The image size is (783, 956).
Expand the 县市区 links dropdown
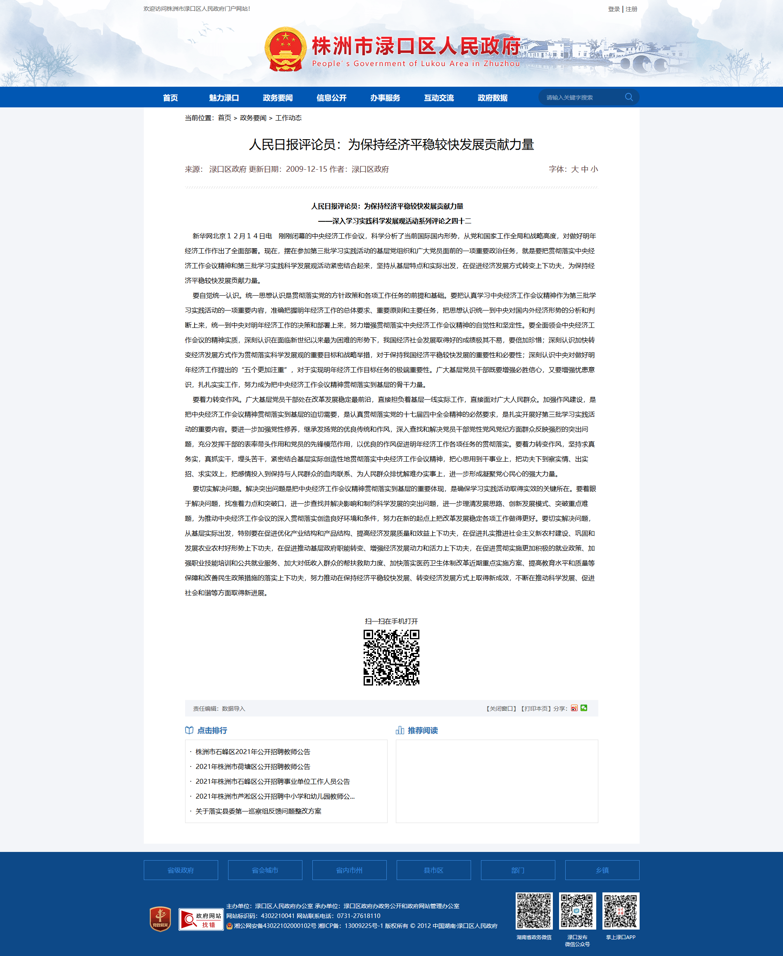[433, 870]
